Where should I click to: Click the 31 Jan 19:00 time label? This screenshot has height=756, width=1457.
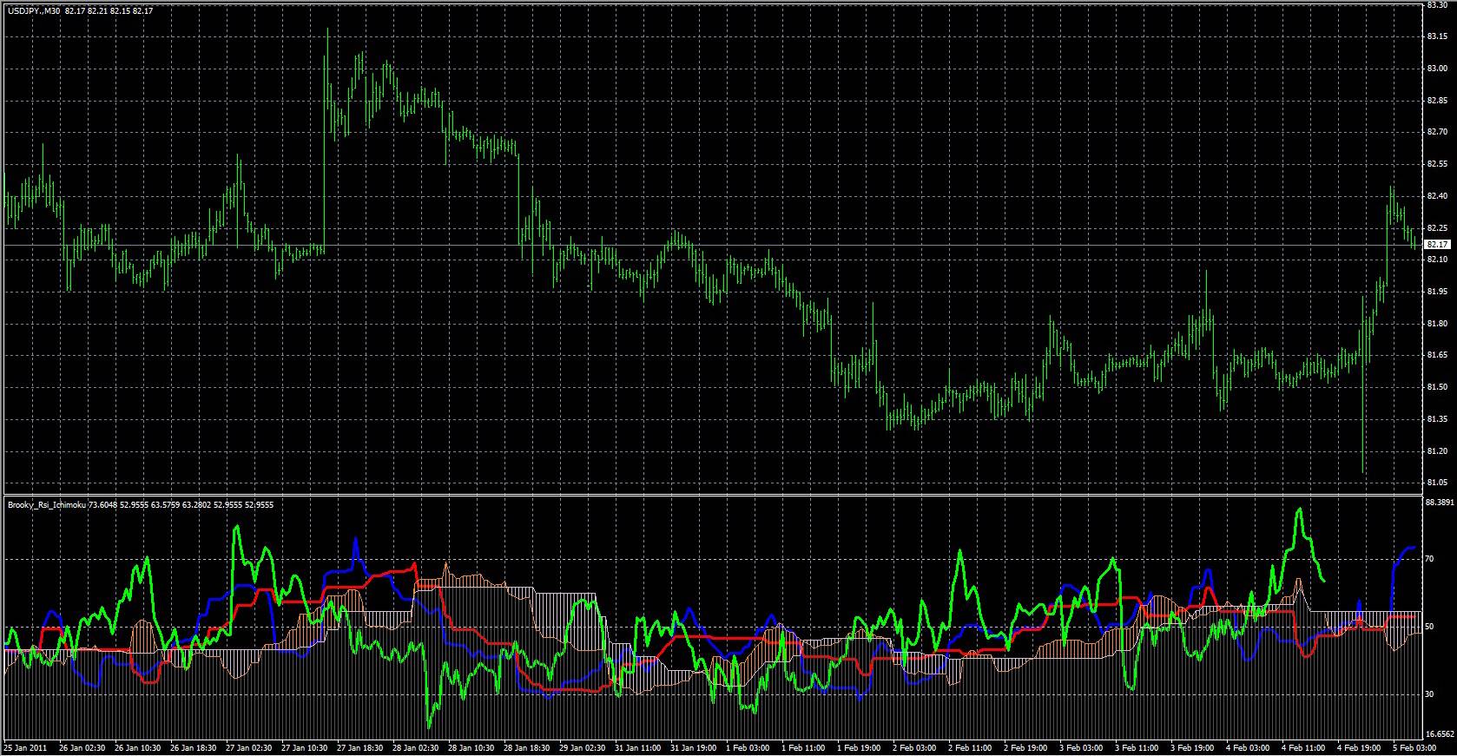point(694,747)
